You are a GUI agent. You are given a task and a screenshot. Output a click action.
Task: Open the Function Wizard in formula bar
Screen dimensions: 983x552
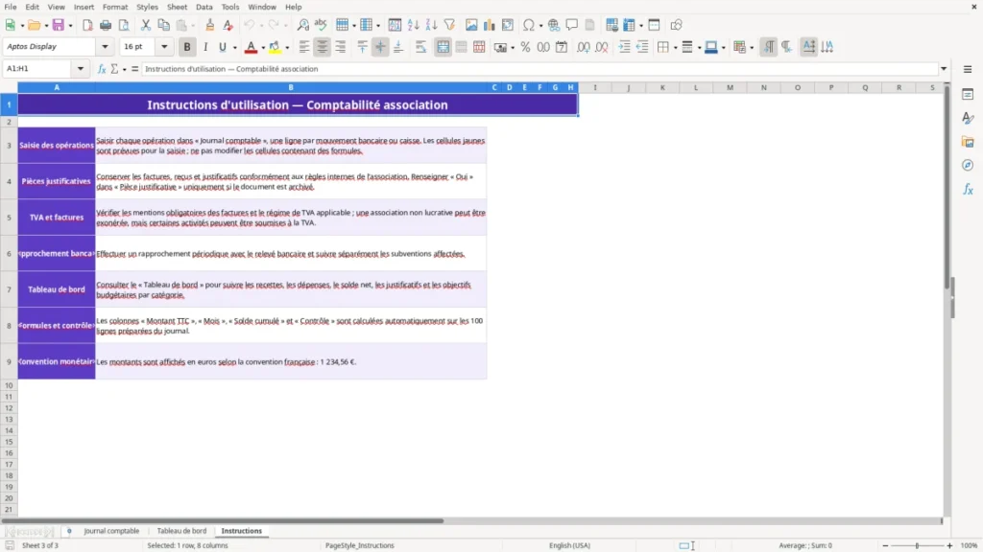102,69
